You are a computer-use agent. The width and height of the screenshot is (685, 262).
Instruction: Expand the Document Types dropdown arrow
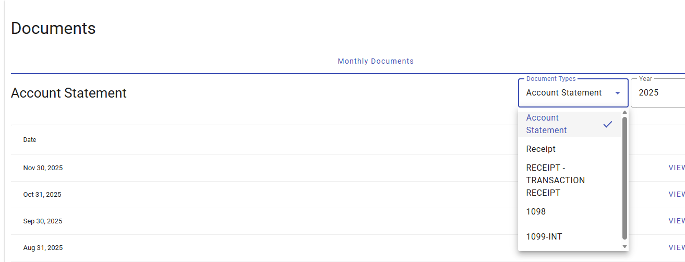point(618,93)
